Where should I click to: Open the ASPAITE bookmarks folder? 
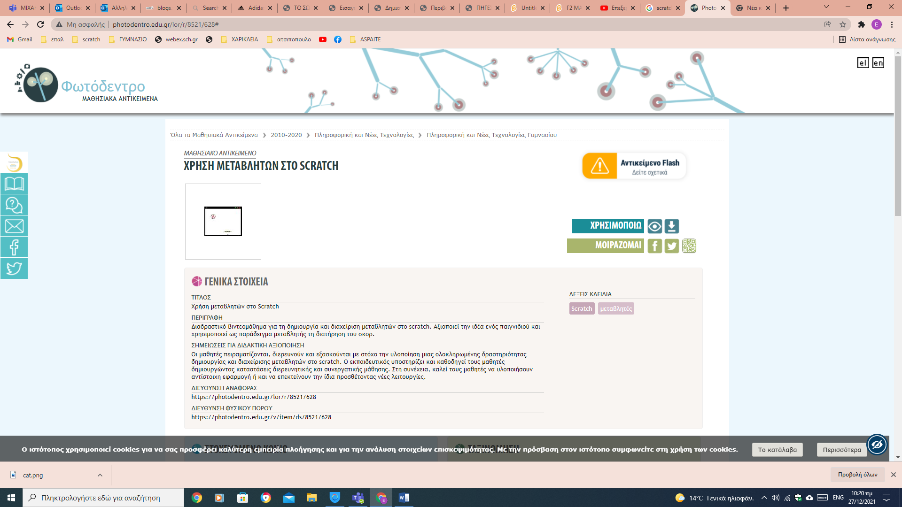coord(365,39)
